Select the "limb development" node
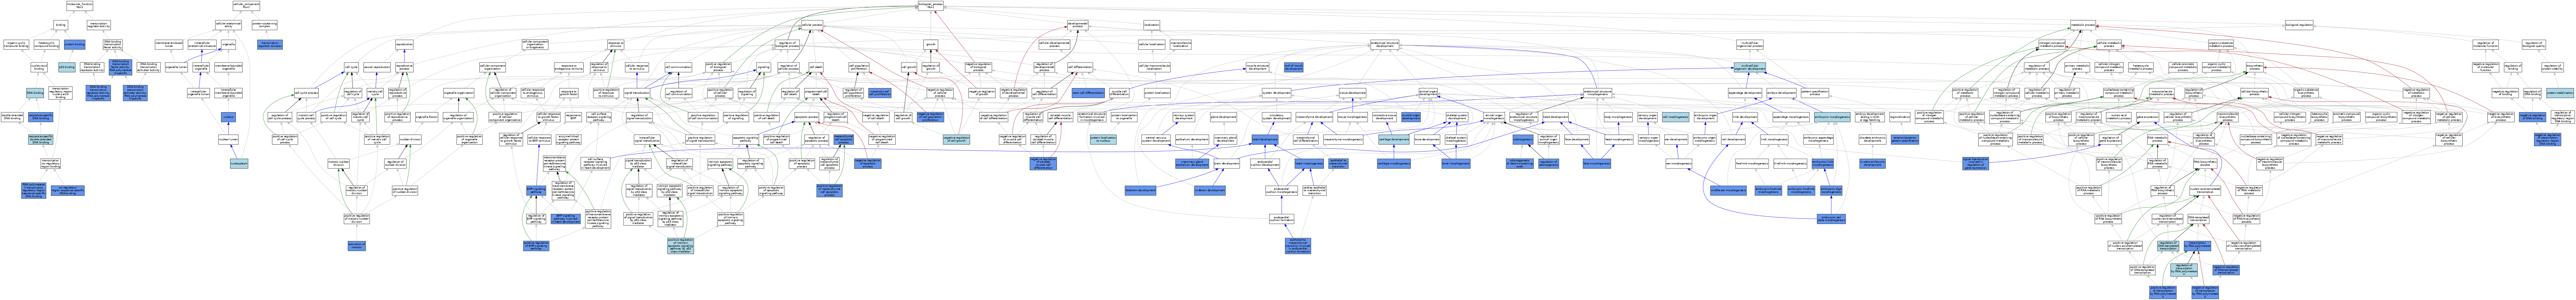 pyautogui.click(x=1745, y=118)
